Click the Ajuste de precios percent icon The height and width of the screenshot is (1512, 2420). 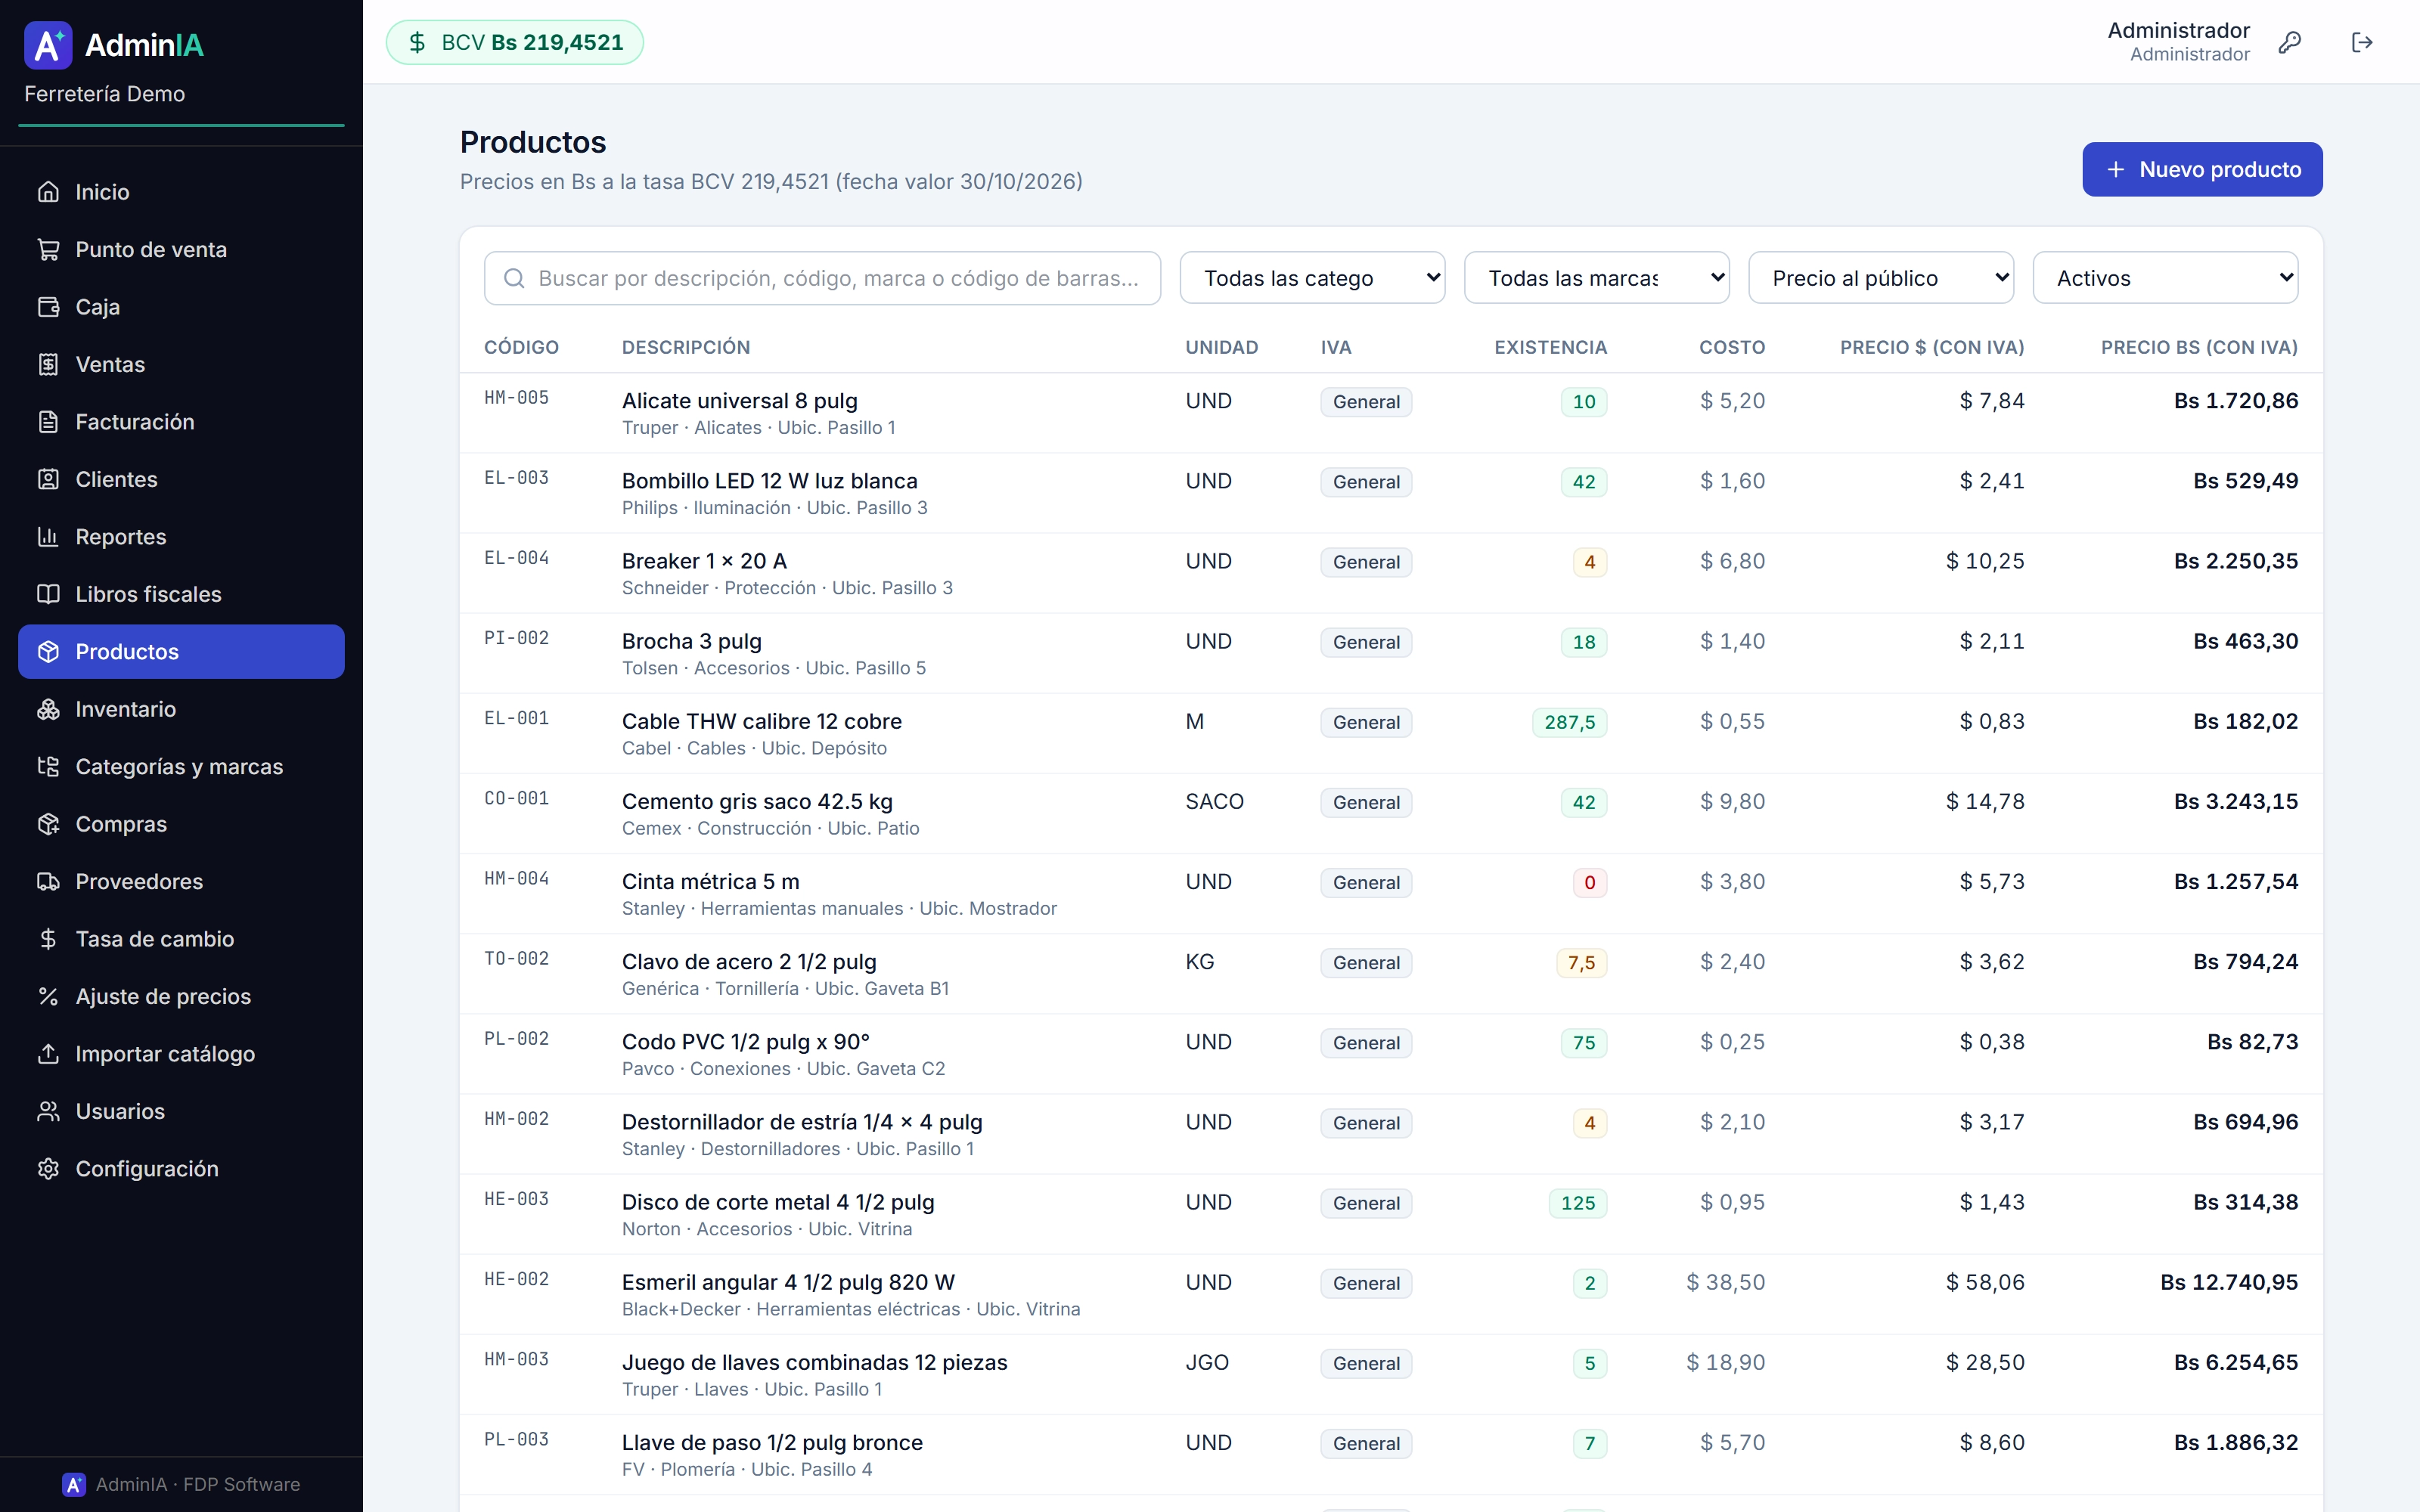coord(48,996)
